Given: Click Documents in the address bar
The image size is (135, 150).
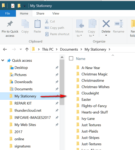Looking at the screenshot, I should click(69, 49).
